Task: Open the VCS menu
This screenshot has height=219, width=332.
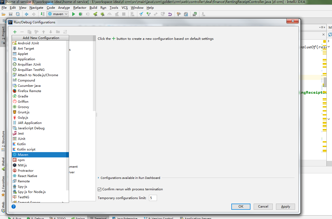Action: tap(125, 7)
